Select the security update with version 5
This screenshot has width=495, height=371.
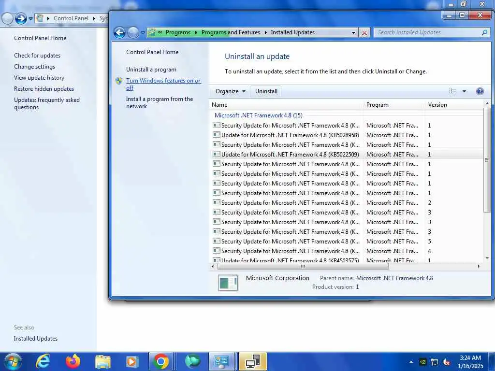coord(346,242)
